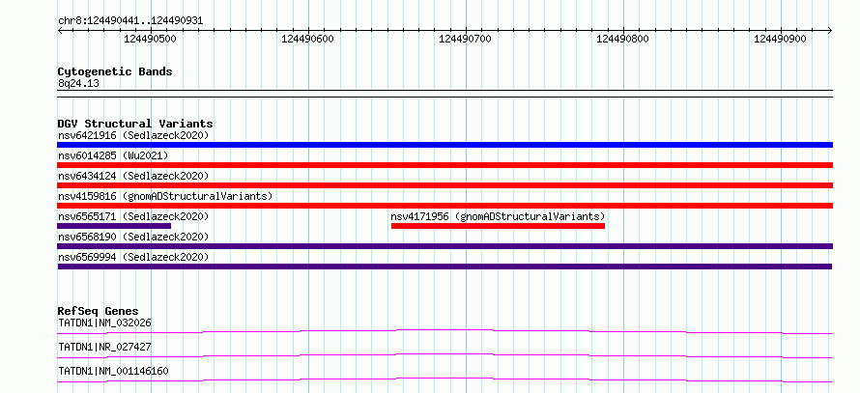Click the TATDN1 NM_001146160 intron line
Viewport: 860px width, 393px height.
(x=444, y=379)
